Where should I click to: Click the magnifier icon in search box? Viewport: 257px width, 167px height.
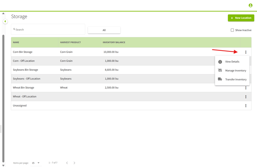click(14, 29)
